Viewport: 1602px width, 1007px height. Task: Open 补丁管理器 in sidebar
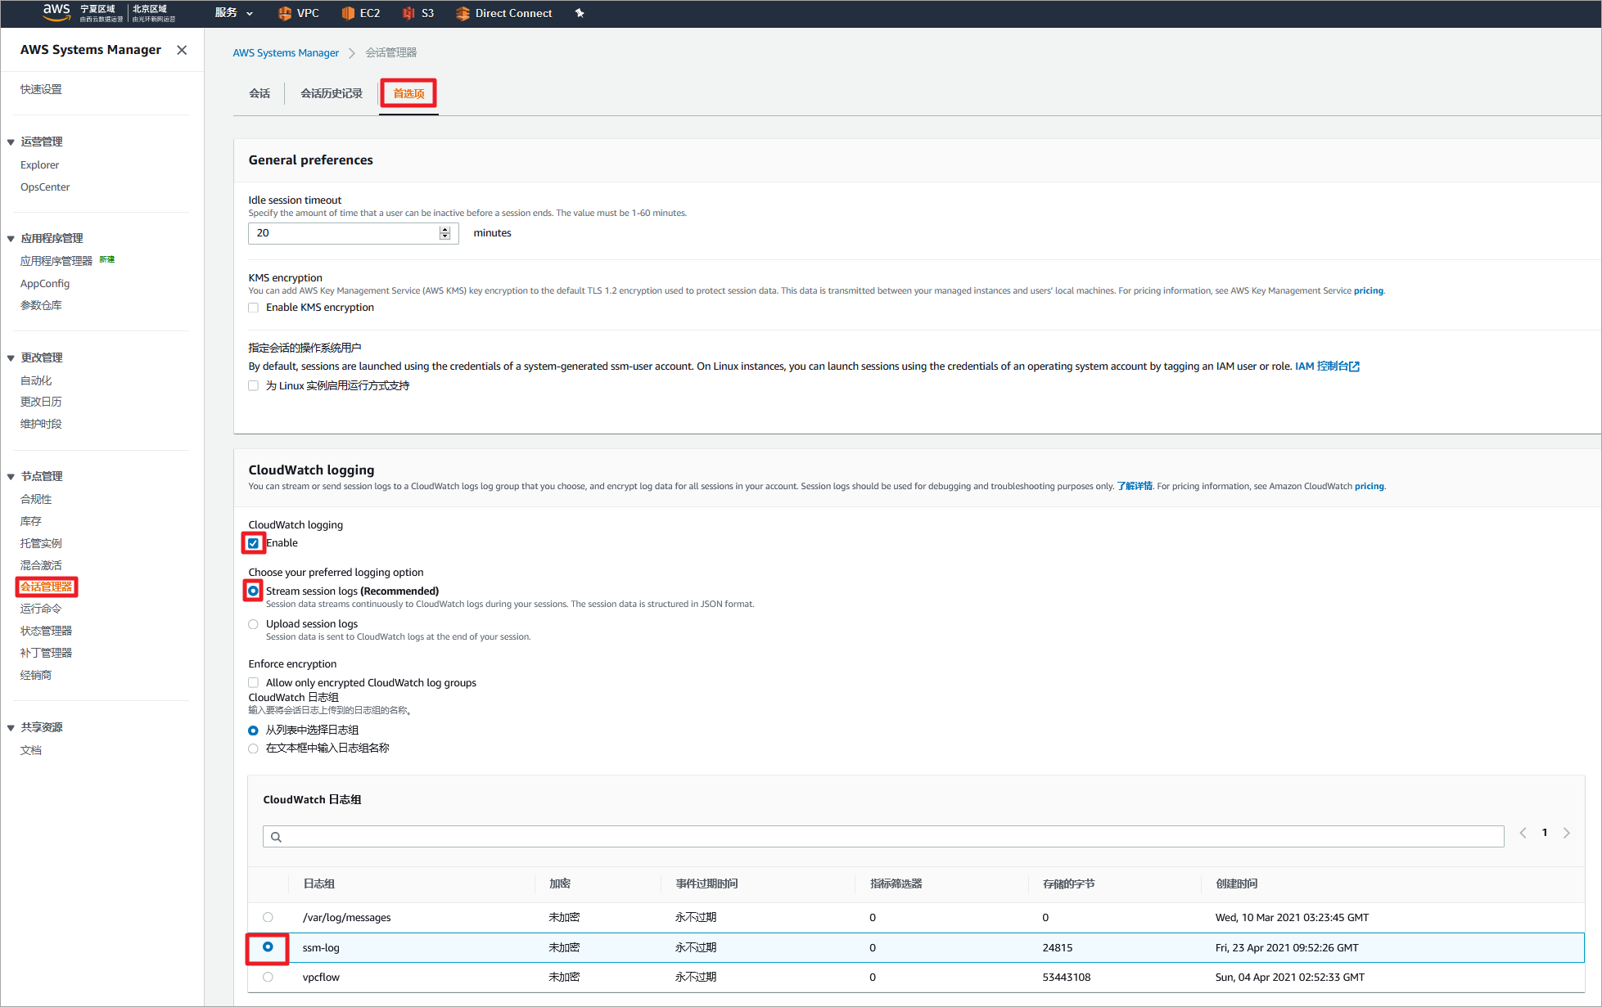[47, 653]
